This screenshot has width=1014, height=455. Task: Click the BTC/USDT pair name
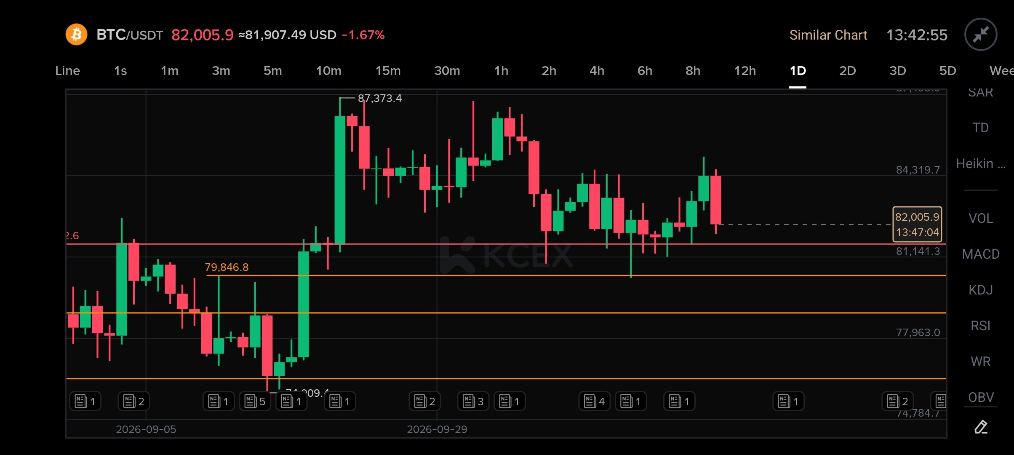(x=129, y=35)
